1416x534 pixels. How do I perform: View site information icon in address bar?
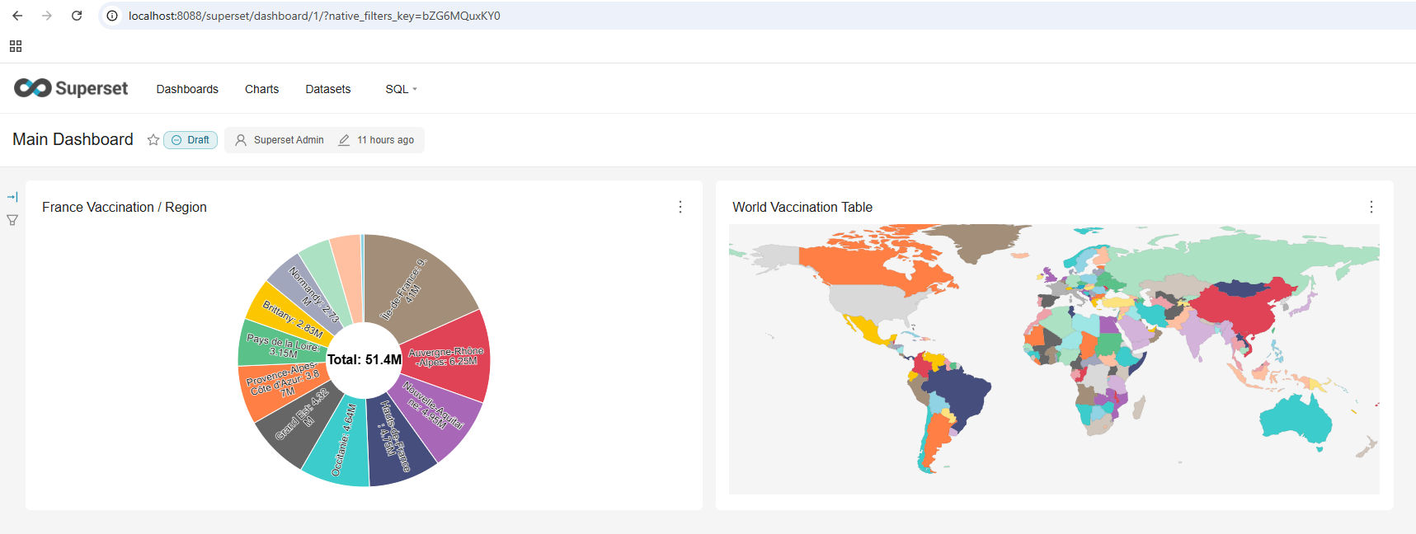(x=112, y=16)
